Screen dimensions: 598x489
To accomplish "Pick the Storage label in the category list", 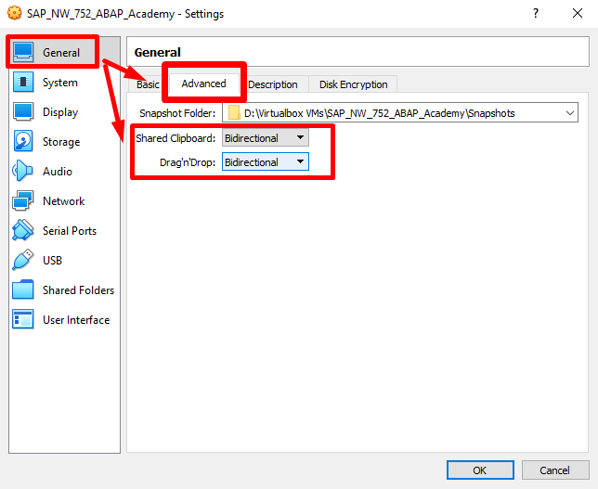I will [61, 142].
